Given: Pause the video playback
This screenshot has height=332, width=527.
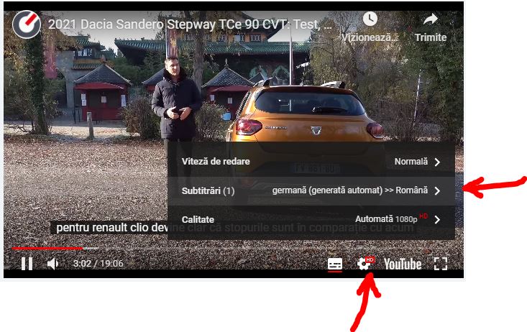Looking at the screenshot, I should 27,264.
